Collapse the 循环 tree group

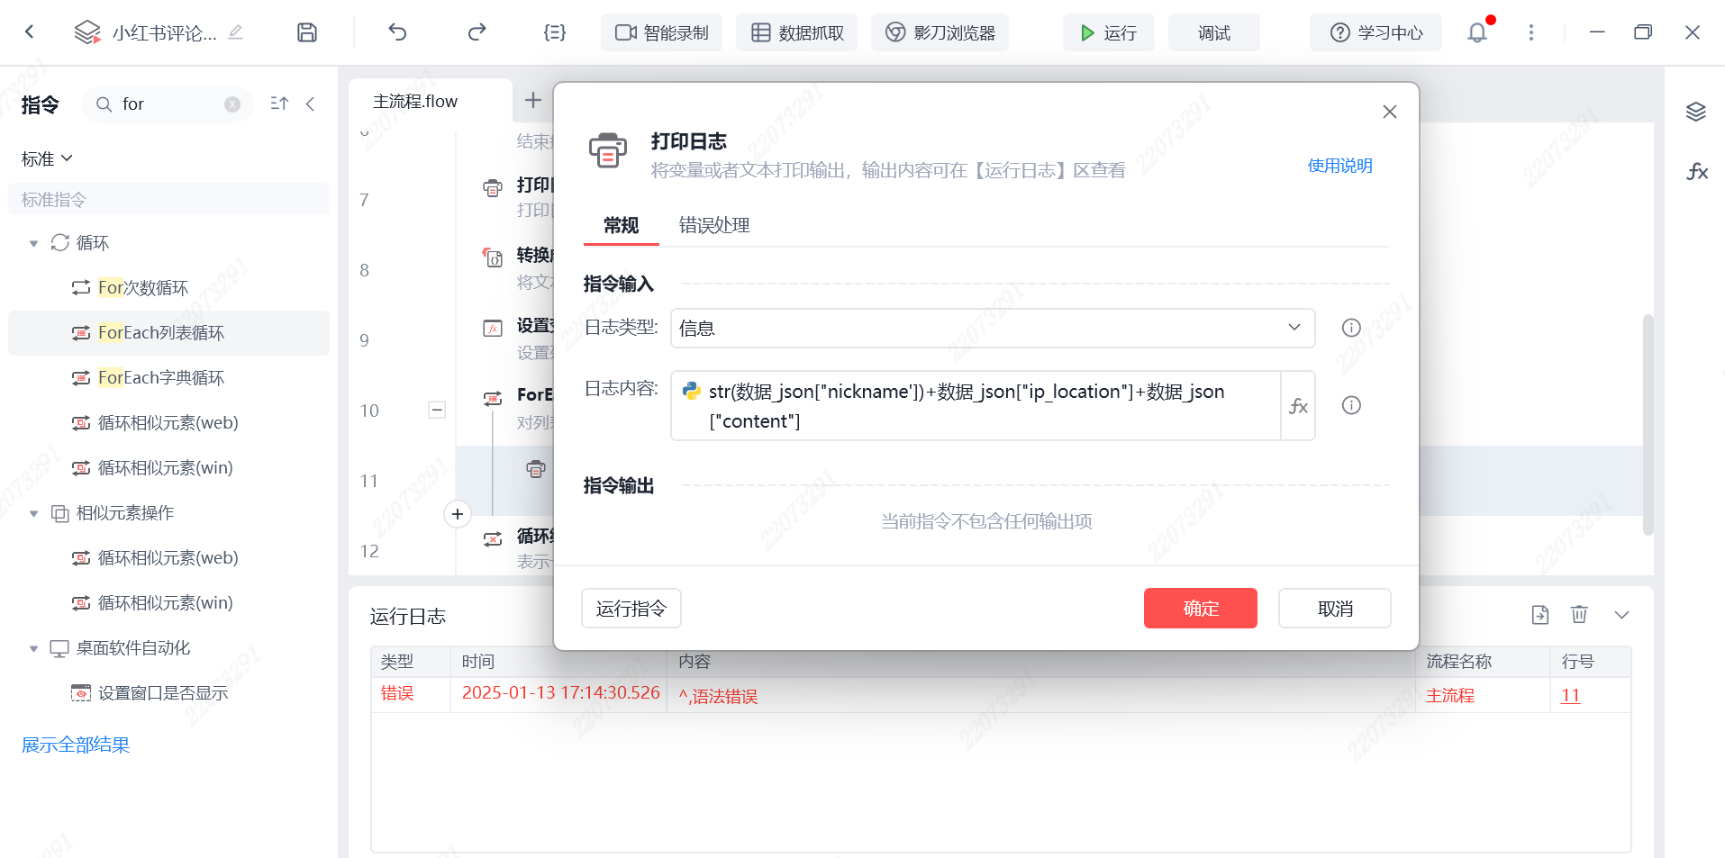(34, 243)
